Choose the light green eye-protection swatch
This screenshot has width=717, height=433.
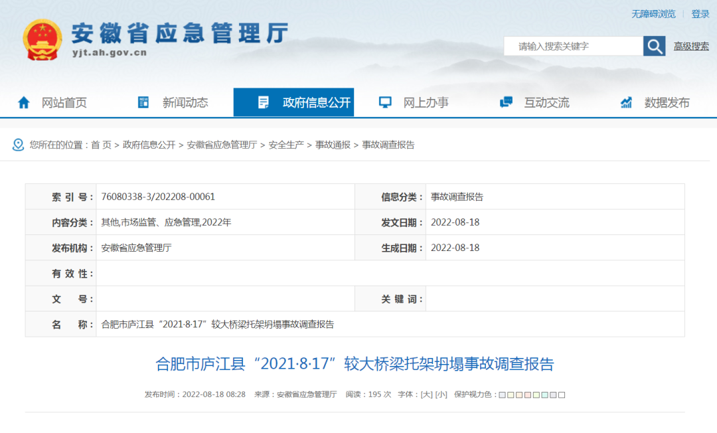(x=536, y=395)
